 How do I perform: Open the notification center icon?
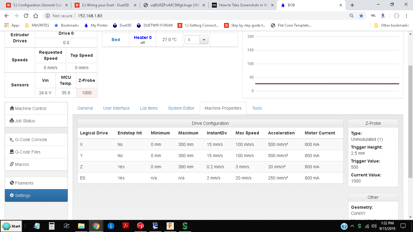(403, 226)
